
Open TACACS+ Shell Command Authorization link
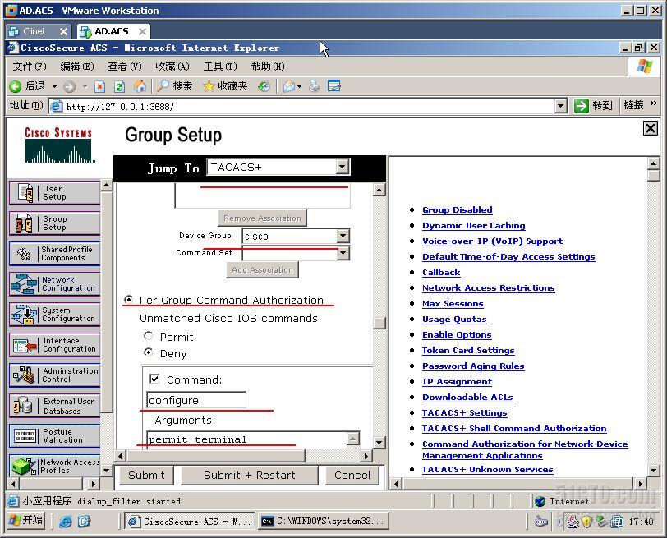pos(514,428)
